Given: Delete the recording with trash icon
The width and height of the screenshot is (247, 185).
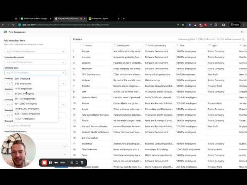Looking at the screenshot, I should (82, 163).
